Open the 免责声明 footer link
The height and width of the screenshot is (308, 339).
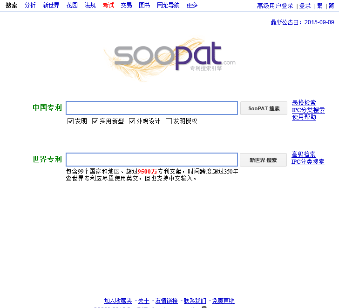pyautogui.click(x=224, y=301)
